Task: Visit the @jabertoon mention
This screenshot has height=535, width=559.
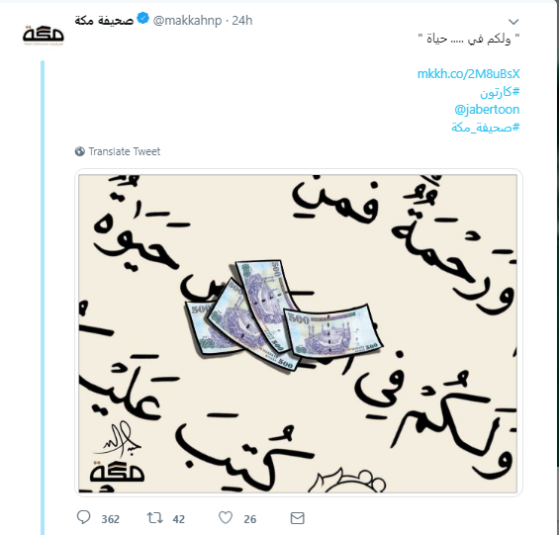Action: pos(487,110)
